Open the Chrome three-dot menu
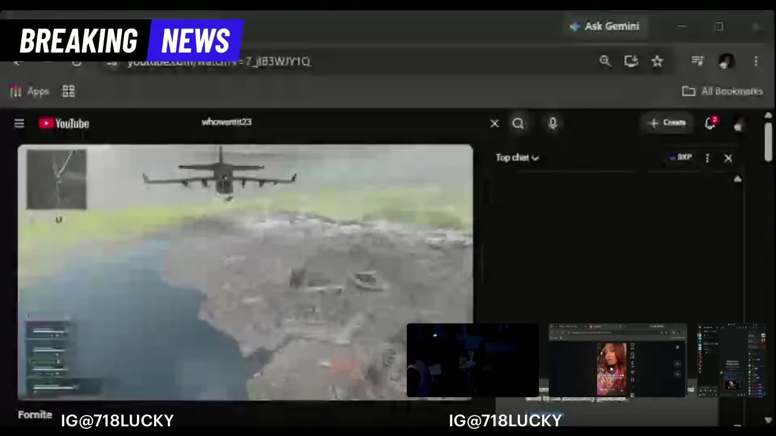Image resolution: width=776 pixels, height=436 pixels. [x=756, y=61]
